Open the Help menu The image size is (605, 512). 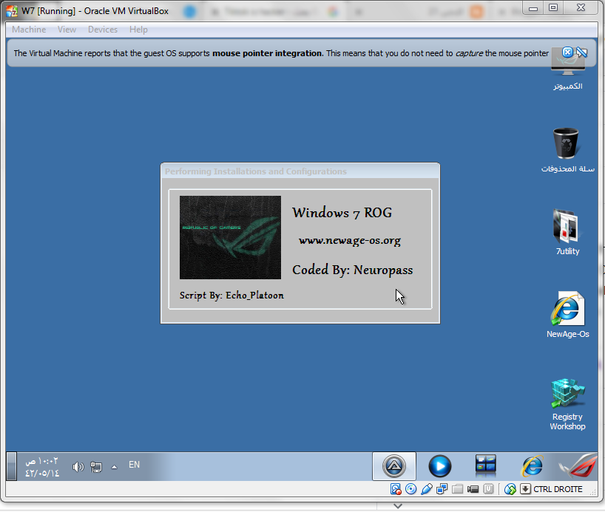coord(138,30)
